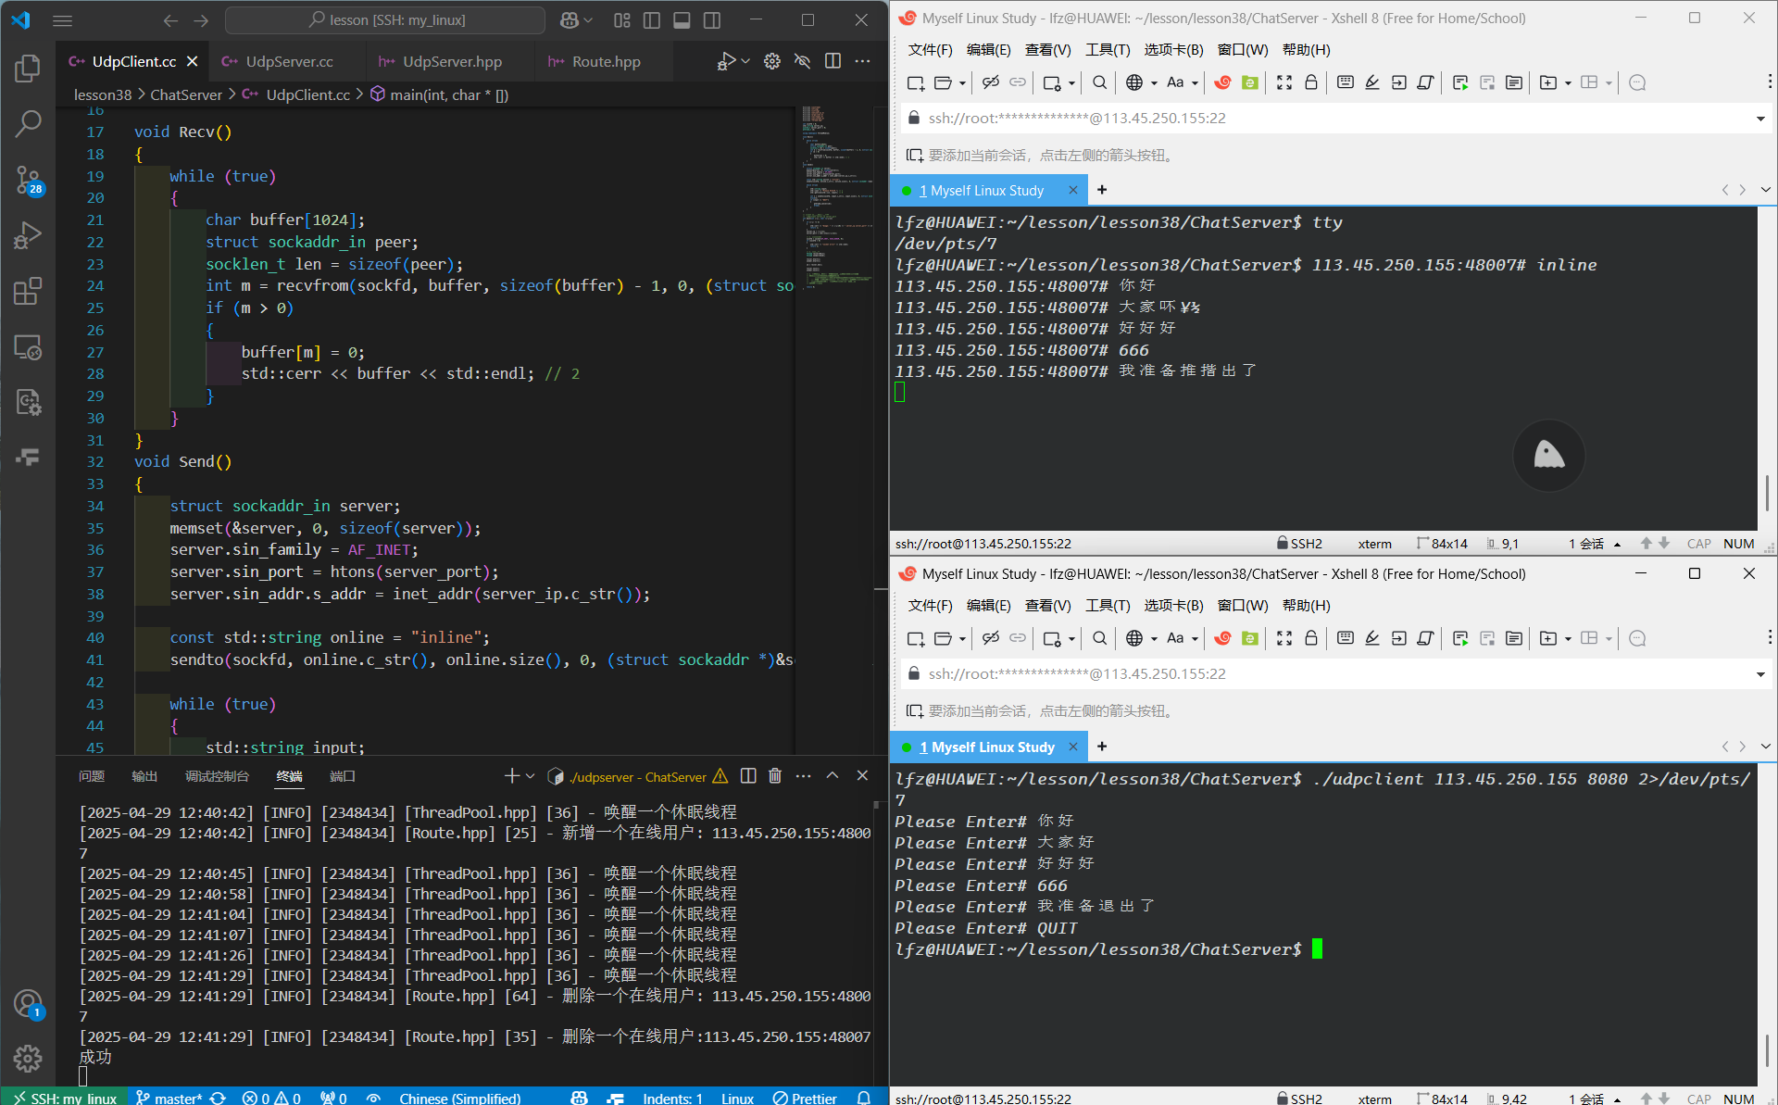The height and width of the screenshot is (1105, 1778).
Task: Split the editor to the right
Action: (833, 61)
